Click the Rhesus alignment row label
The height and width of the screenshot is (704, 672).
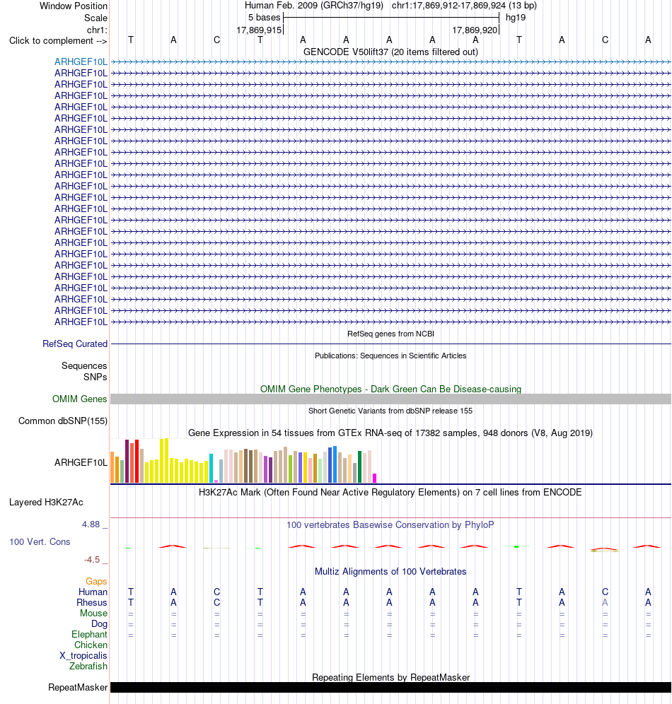click(x=92, y=602)
